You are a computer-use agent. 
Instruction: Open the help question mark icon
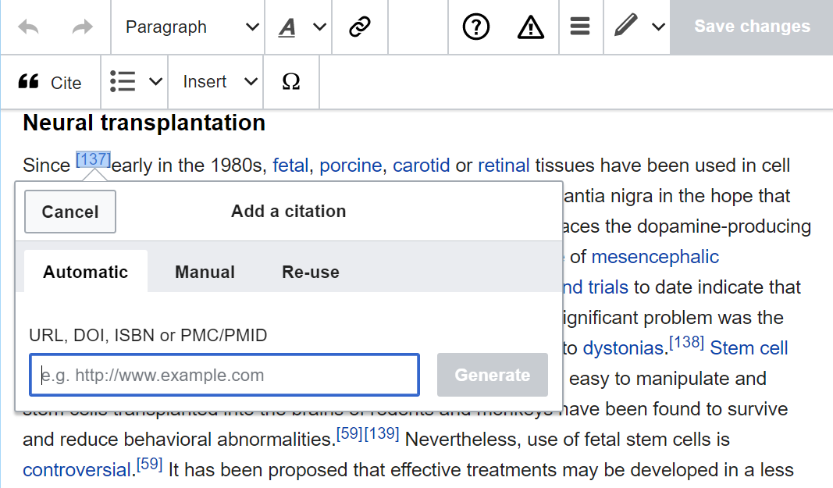pos(475,27)
